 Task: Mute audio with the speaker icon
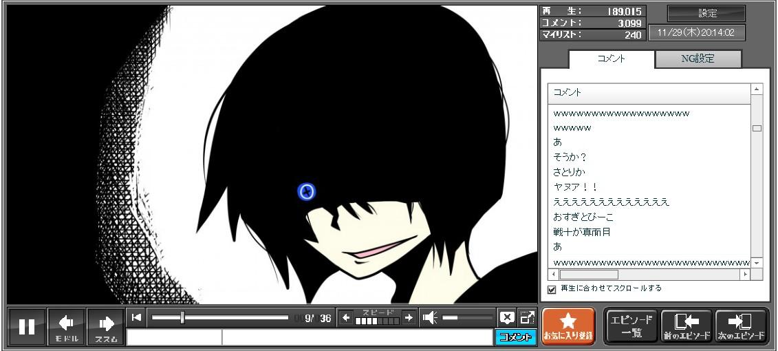430,317
